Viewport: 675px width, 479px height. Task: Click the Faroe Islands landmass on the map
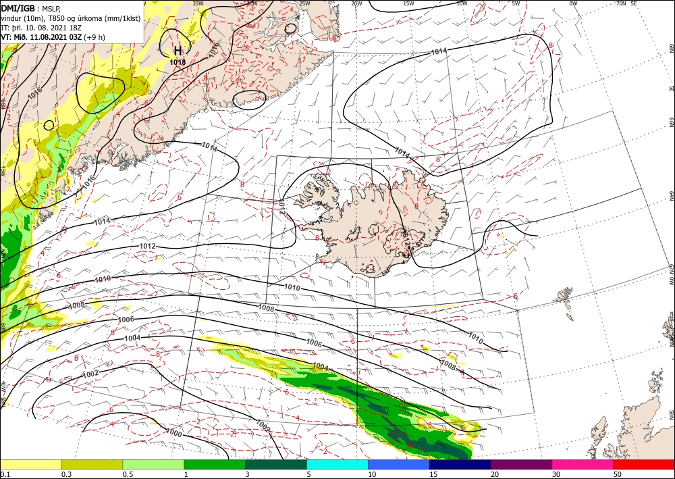pos(564,295)
